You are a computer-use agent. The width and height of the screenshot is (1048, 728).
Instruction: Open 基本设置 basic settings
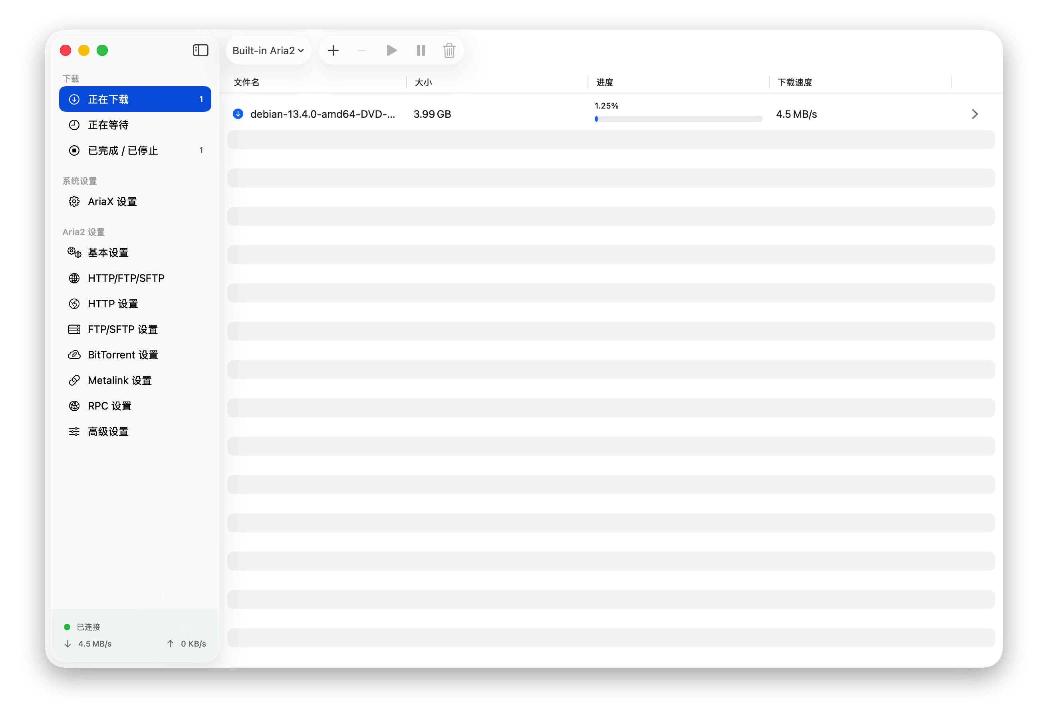tap(108, 252)
